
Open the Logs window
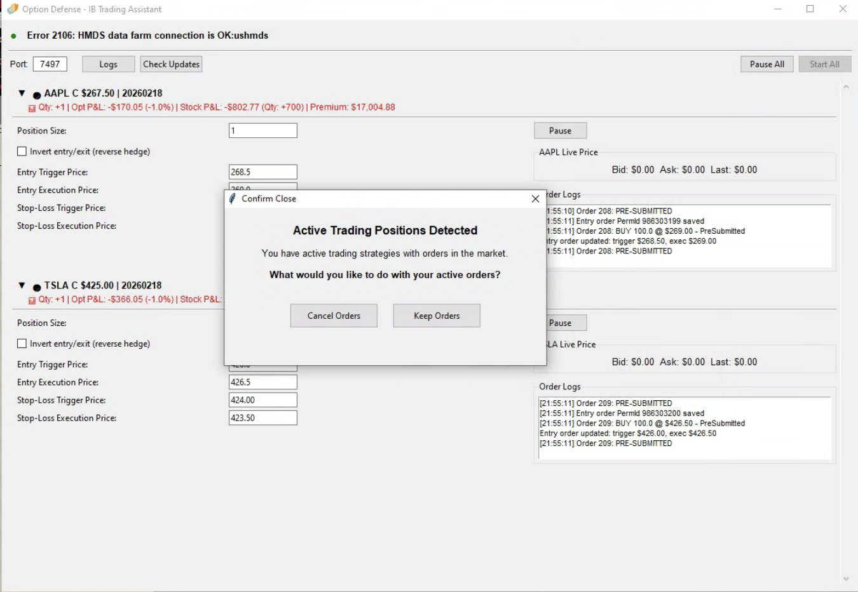pos(108,64)
